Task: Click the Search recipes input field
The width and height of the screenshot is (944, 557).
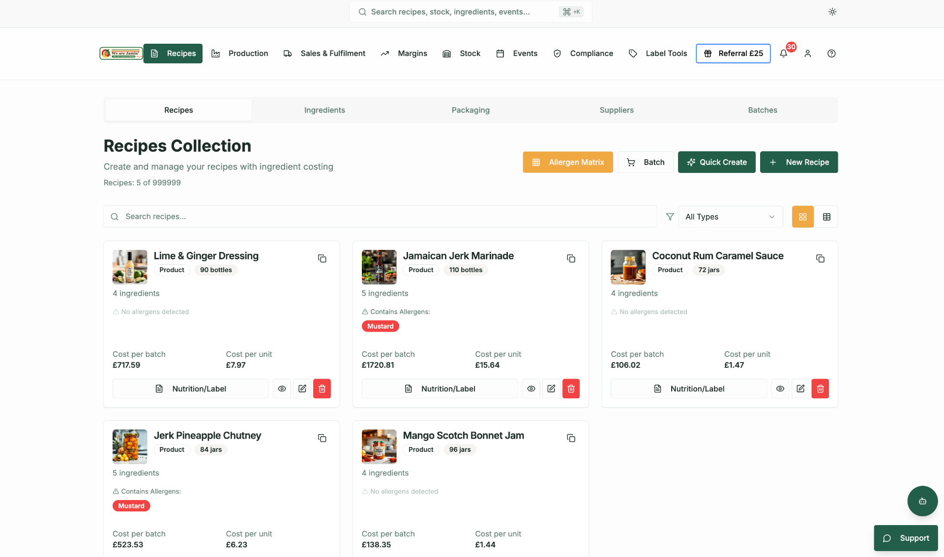Action: 380,217
